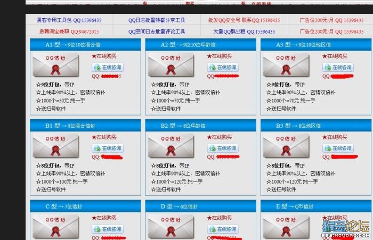The height and width of the screenshot is (240, 373).
Task: Click 在线咨询 button in C型 card
Action: click(x=108, y=229)
